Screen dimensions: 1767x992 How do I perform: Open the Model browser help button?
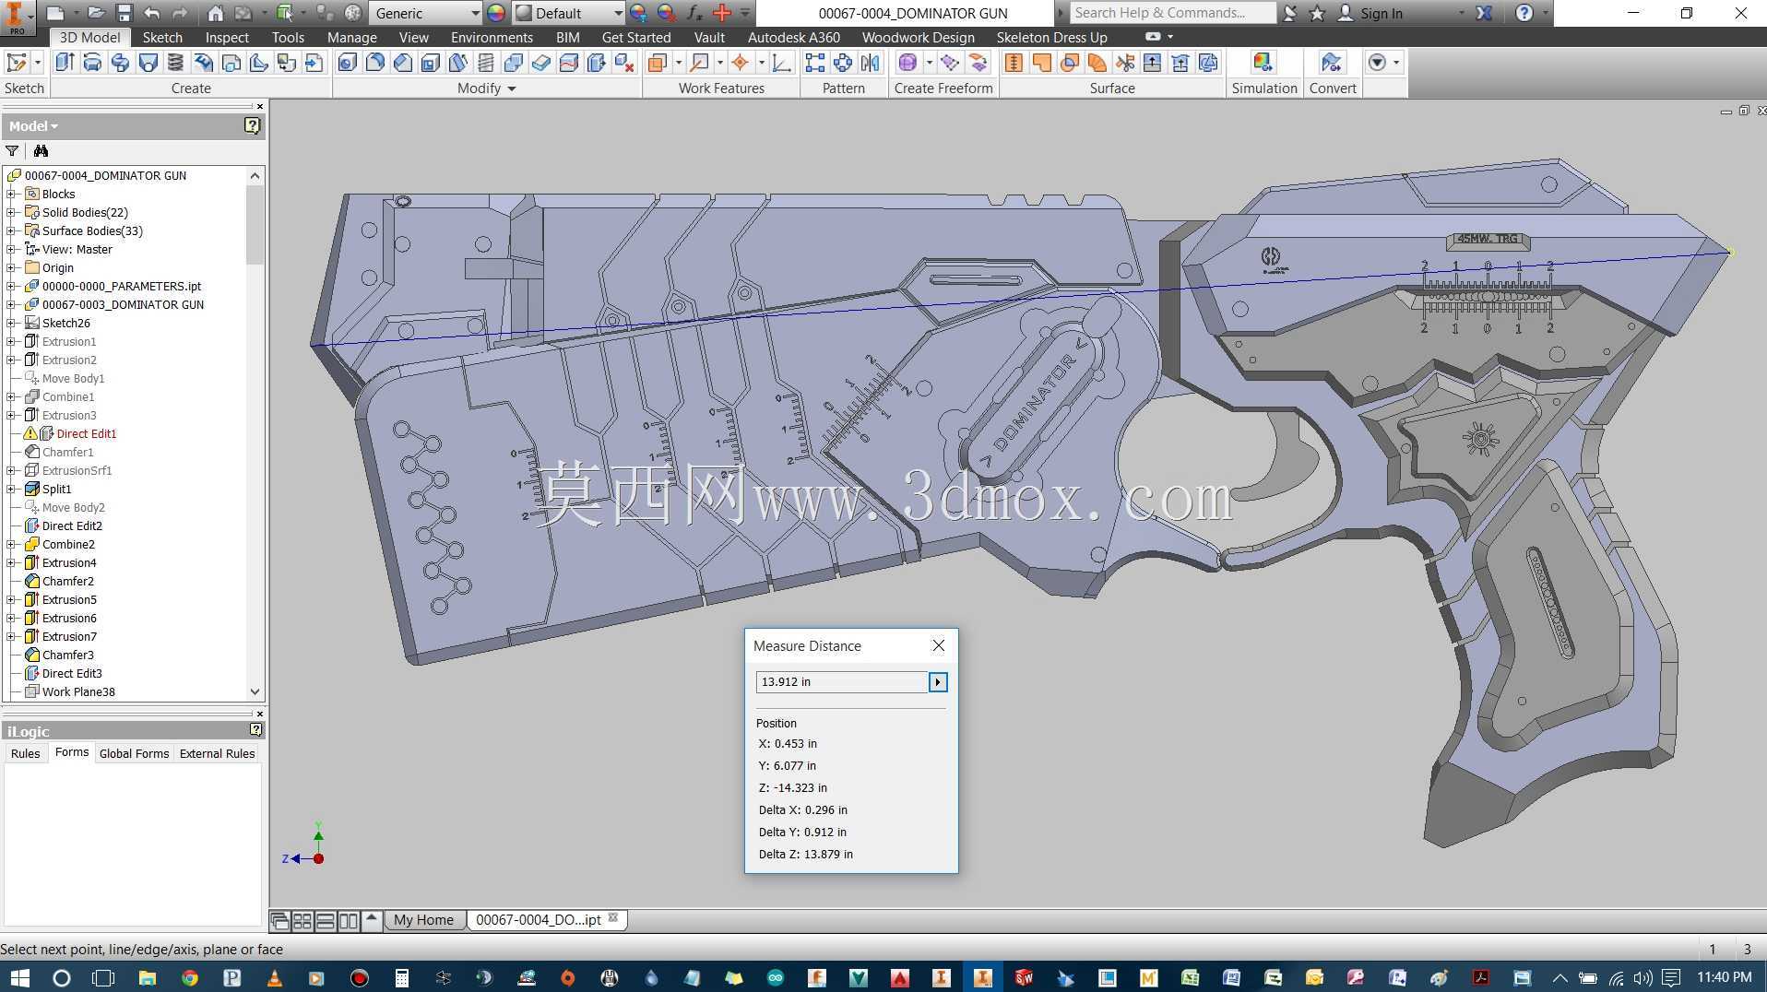[252, 125]
